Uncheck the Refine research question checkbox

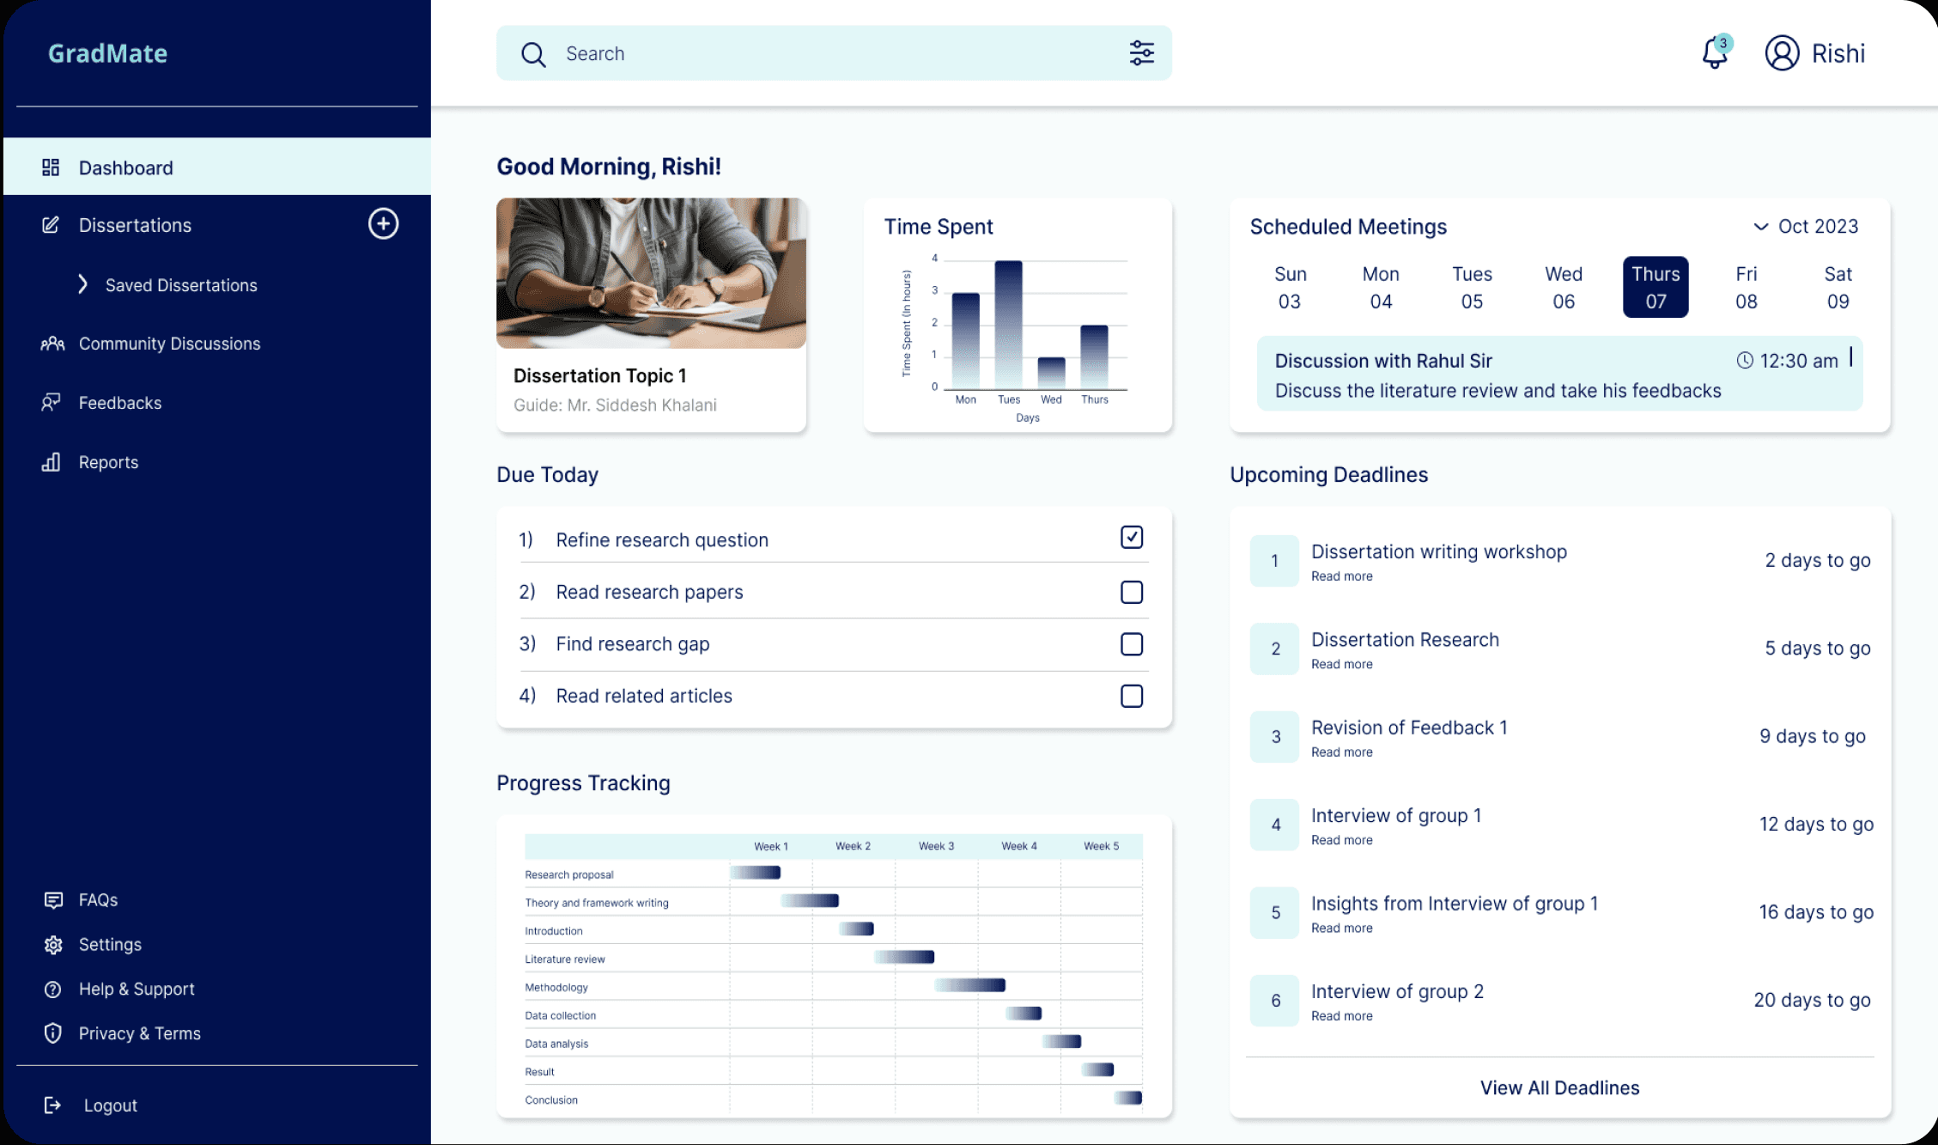(1131, 538)
